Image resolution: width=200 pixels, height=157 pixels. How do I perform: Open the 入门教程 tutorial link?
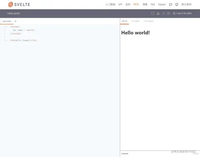110,4
